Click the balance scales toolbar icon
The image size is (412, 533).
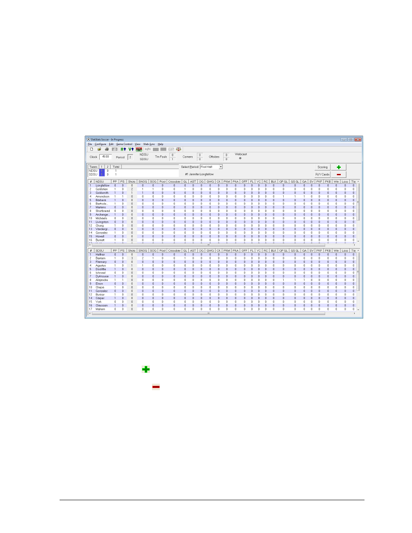pyautogui.click(x=179, y=149)
